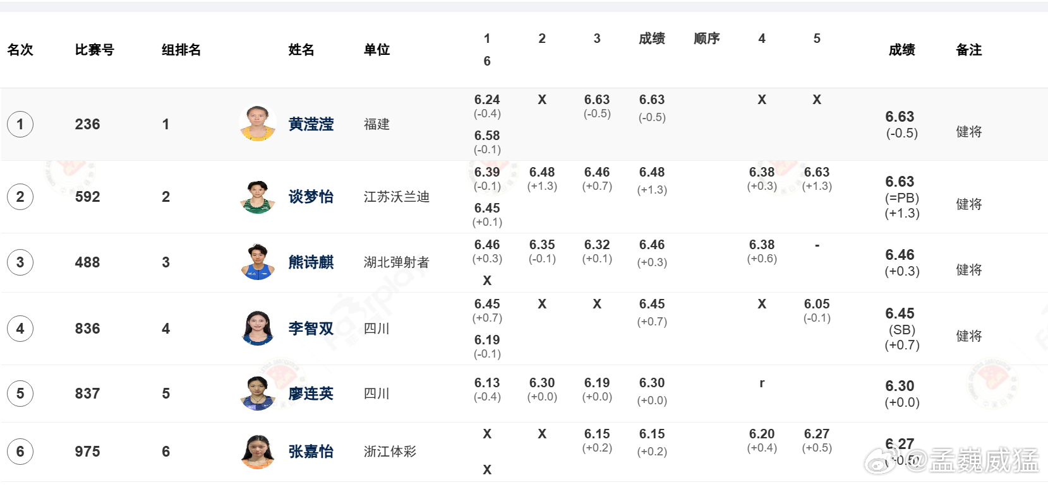Image resolution: width=1048 pixels, height=485 pixels.
Task: Click 谈梦怡's first attempt 6.39
Action: (x=487, y=172)
